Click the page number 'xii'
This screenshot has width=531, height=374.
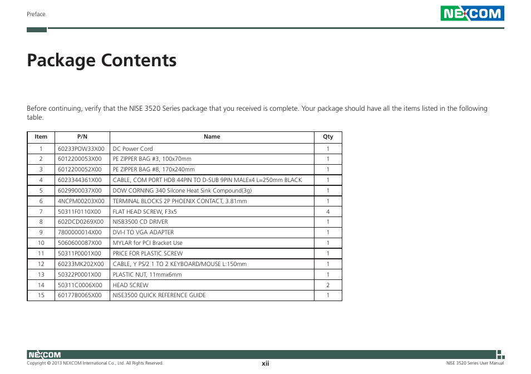pos(265,363)
